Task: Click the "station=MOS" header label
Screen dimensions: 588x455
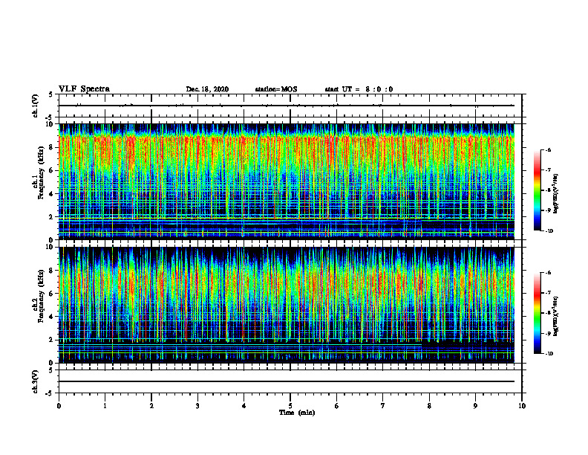Action: click(x=276, y=89)
